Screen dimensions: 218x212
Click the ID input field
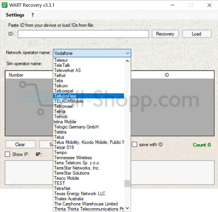point(83,34)
